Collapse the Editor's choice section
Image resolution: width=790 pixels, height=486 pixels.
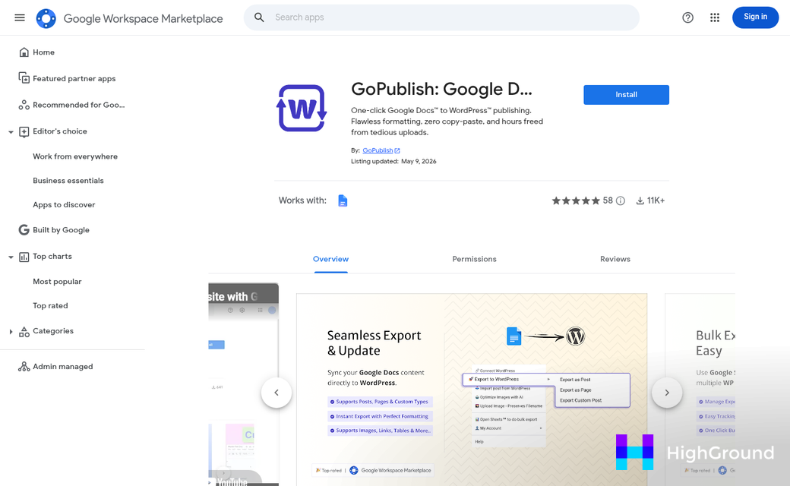[11, 132]
